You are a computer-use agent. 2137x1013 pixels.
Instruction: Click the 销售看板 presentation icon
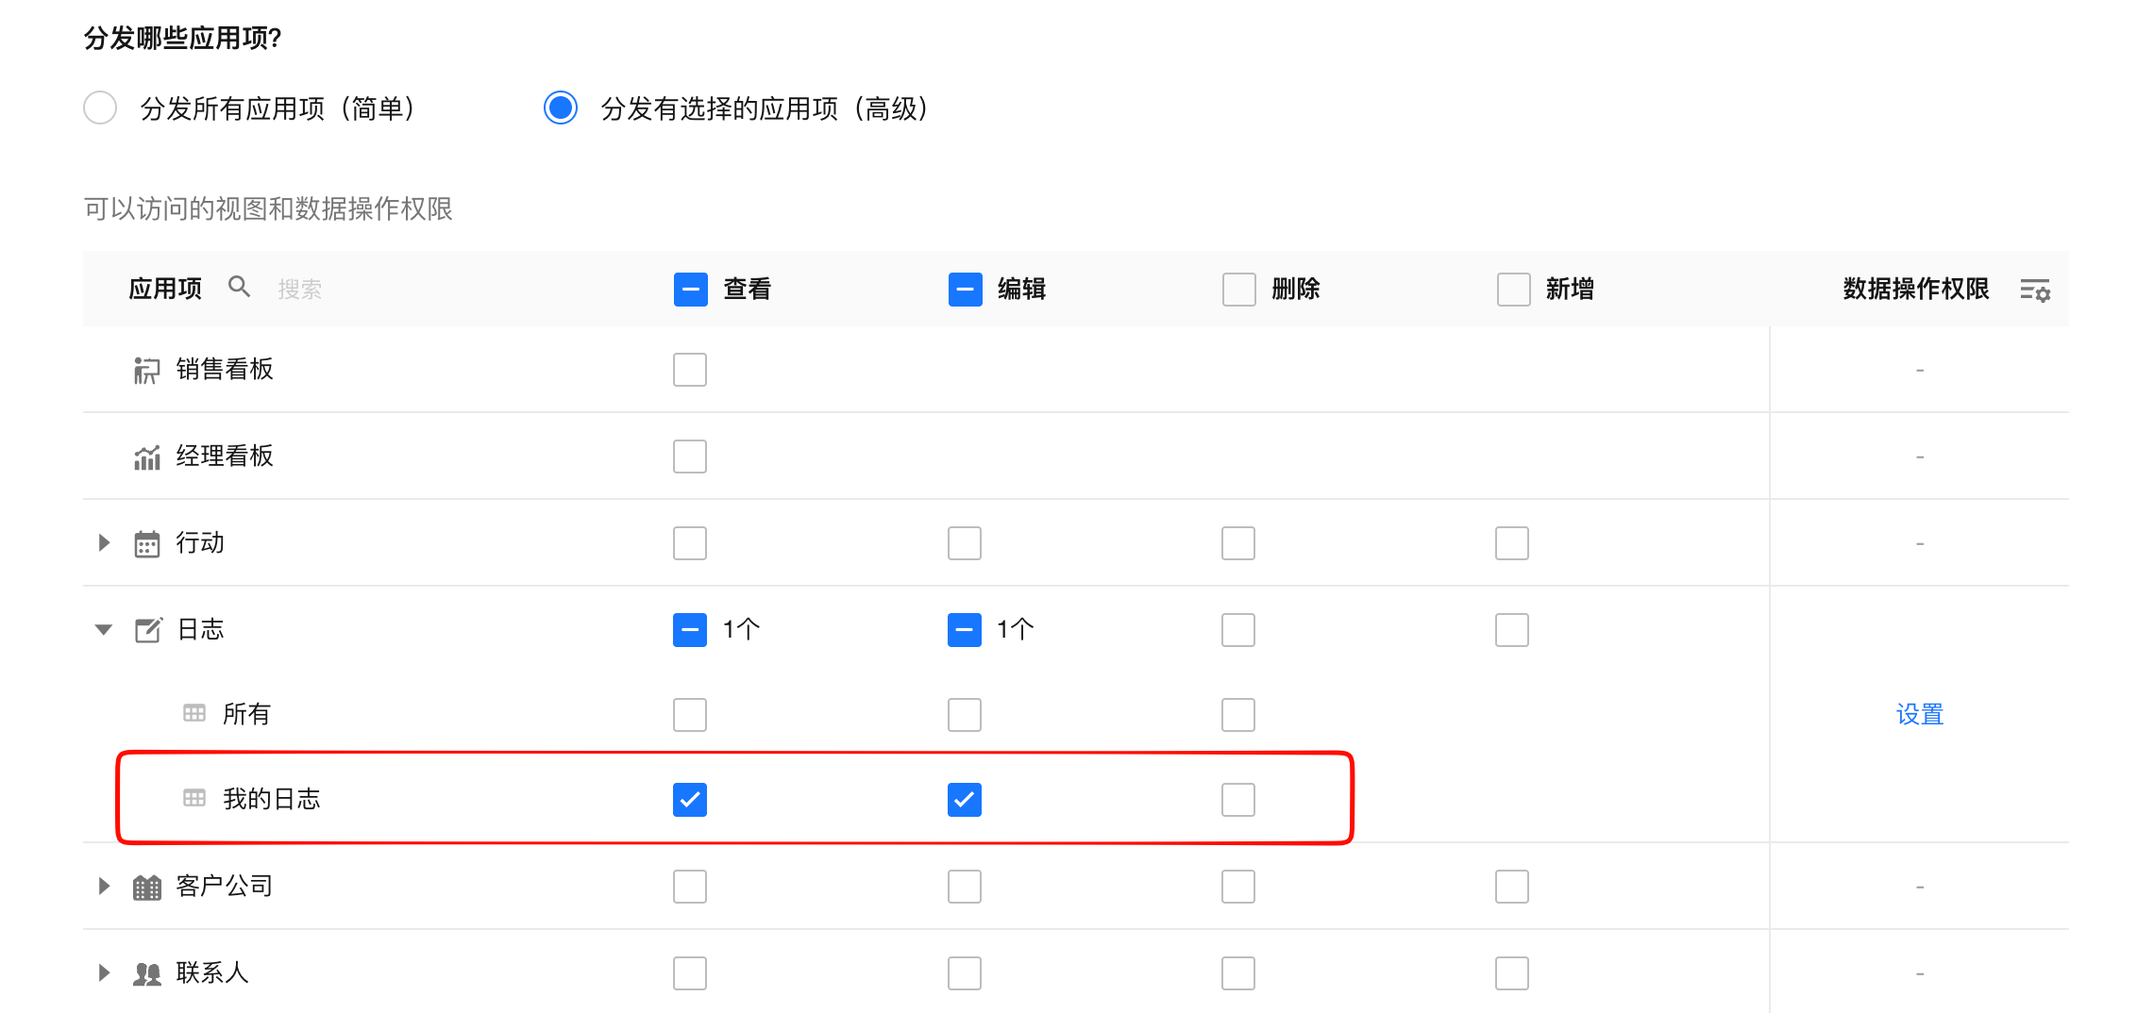click(146, 370)
